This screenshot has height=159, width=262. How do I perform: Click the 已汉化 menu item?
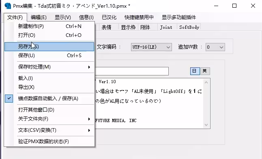109,17
